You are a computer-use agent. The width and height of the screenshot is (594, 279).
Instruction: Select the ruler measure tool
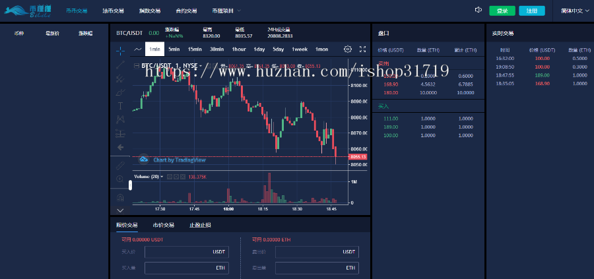(121, 166)
